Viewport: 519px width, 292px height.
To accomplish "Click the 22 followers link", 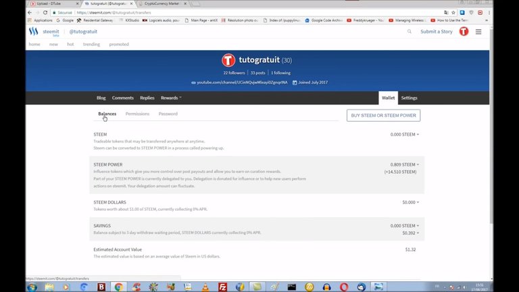I will pos(234,73).
